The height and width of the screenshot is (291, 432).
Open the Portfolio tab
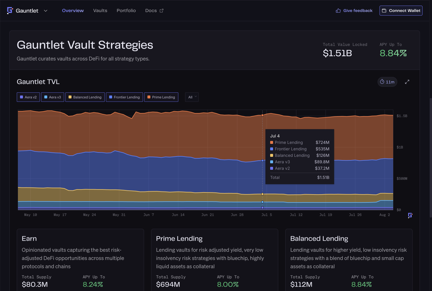(126, 11)
